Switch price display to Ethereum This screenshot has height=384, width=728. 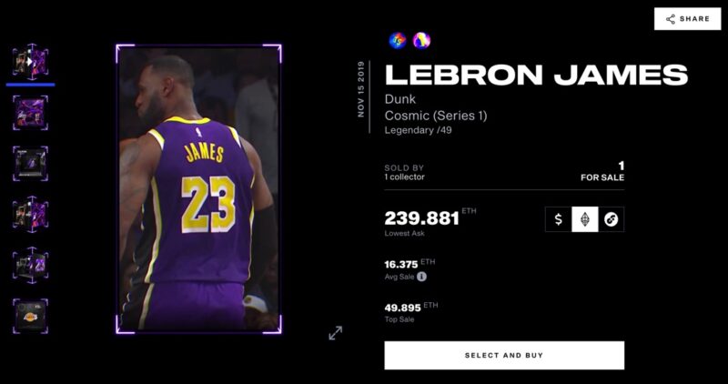[x=585, y=219]
